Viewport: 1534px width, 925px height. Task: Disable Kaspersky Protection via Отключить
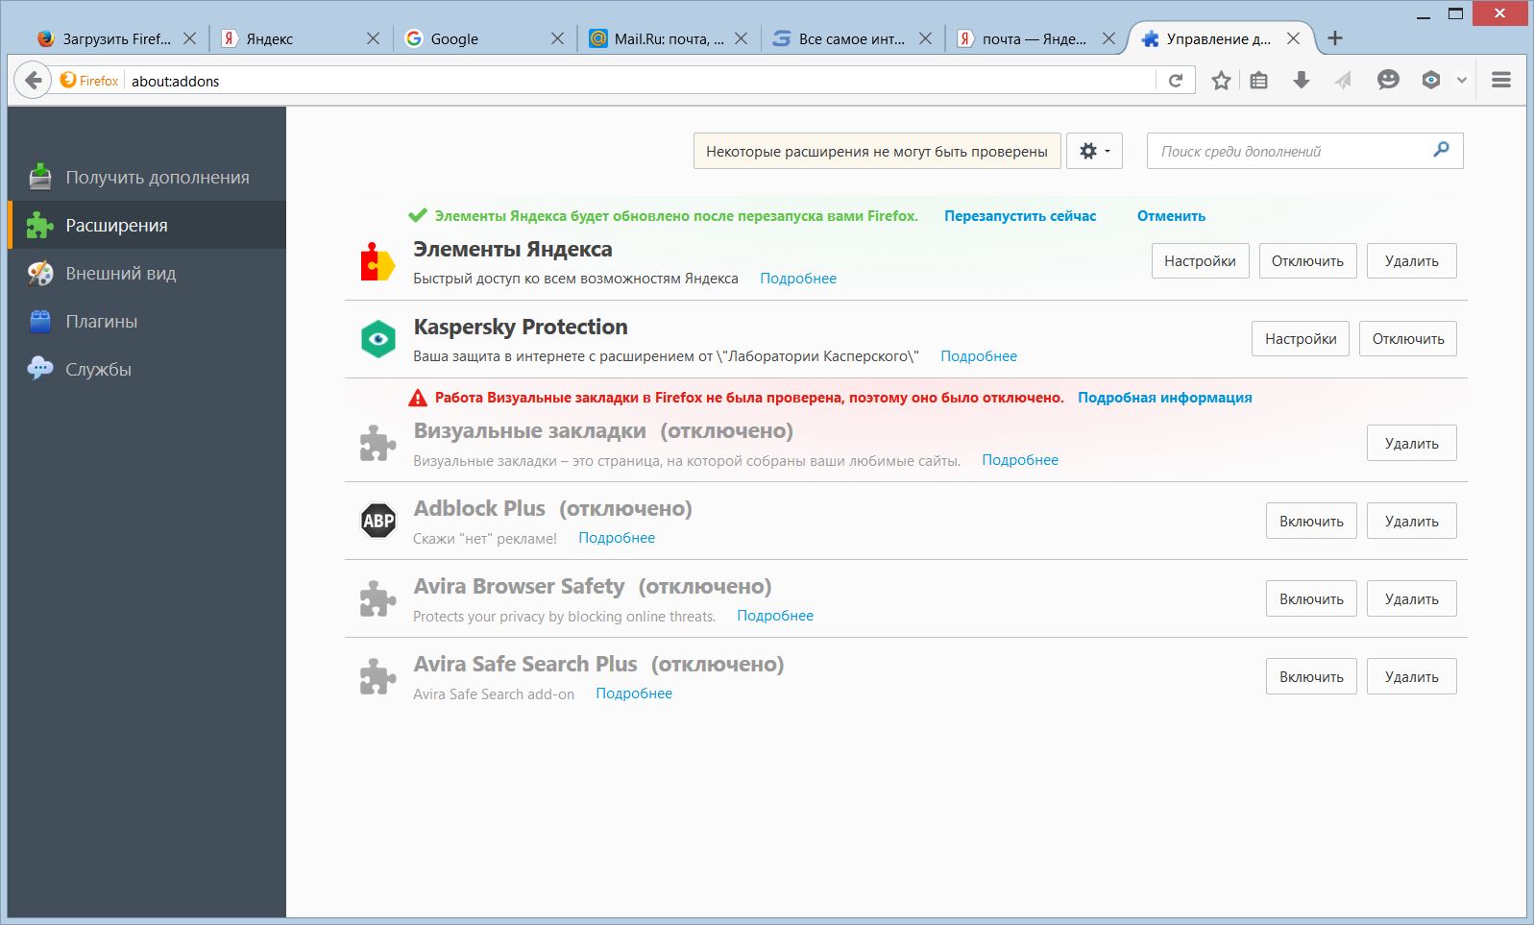[x=1407, y=338]
